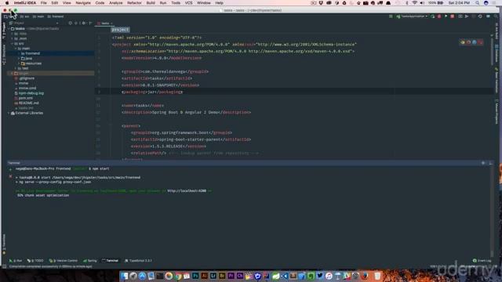Collapse the tasks root project node
The width and height of the screenshot is (502, 282).
[9, 29]
